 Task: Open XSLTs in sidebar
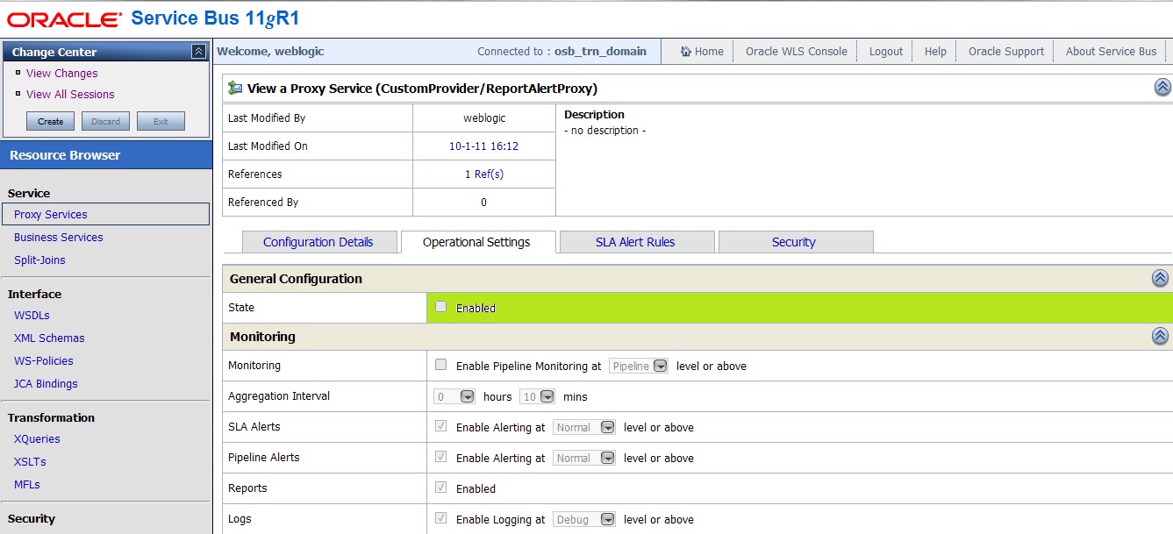click(30, 462)
